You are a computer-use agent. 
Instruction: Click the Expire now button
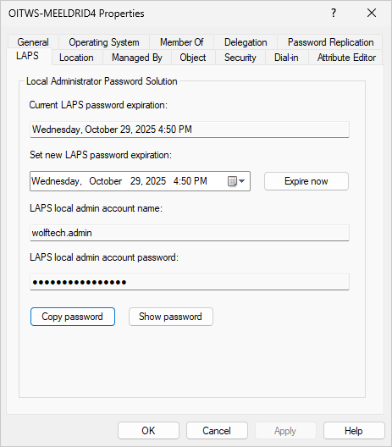(306, 181)
